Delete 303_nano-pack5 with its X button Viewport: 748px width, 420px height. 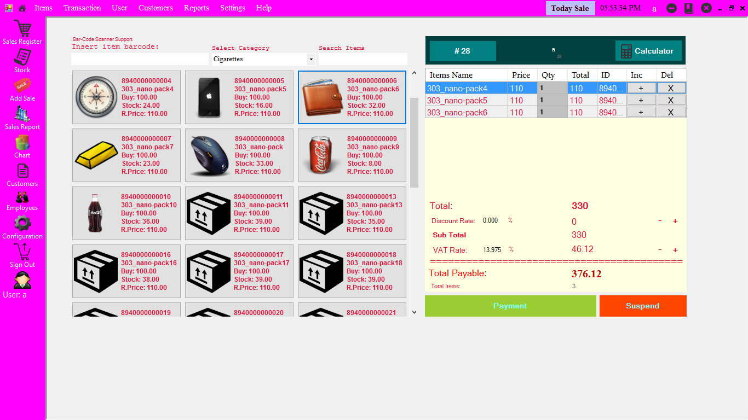coord(671,100)
